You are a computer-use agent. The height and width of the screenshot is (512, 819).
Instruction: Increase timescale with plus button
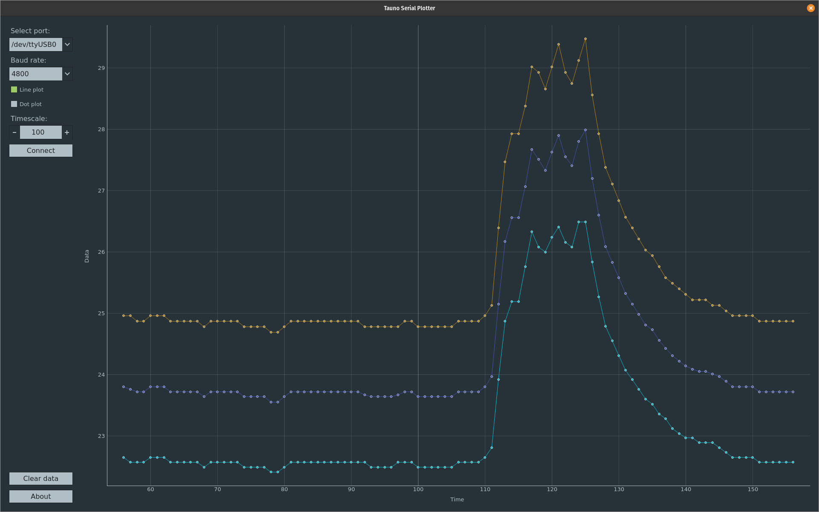(67, 132)
